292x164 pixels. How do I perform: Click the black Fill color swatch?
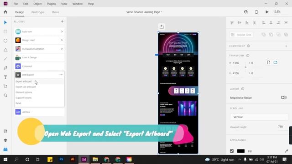pos(241,151)
